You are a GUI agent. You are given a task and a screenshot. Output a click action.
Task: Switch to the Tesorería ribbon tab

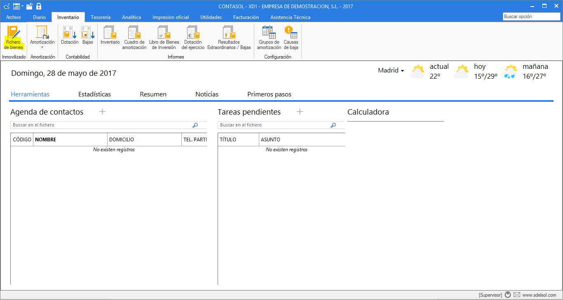pyautogui.click(x=101, y=17)
